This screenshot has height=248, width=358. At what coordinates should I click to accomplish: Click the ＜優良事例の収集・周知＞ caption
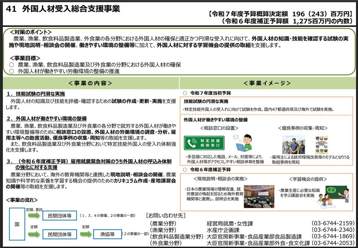pyautogui.click(x=303, y=128)
